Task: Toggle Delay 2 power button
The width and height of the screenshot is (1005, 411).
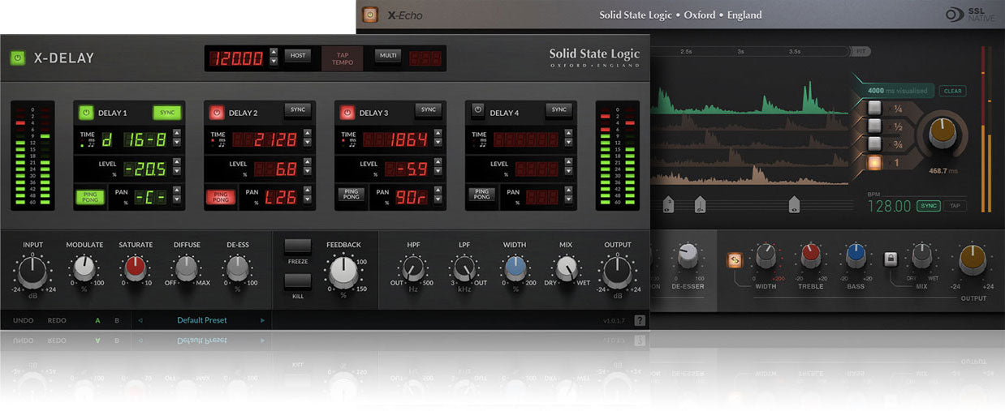Action: (x=218, y=113)
